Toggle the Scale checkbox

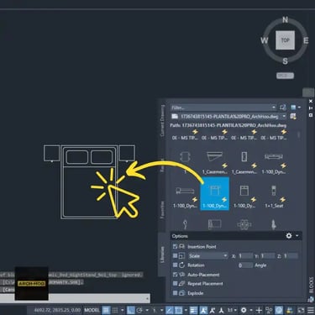175,255
